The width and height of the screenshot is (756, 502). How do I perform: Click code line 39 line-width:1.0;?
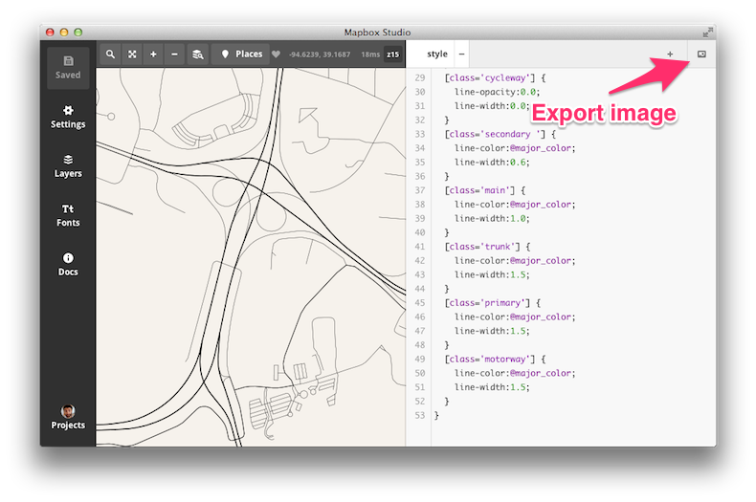coord(492,218)
